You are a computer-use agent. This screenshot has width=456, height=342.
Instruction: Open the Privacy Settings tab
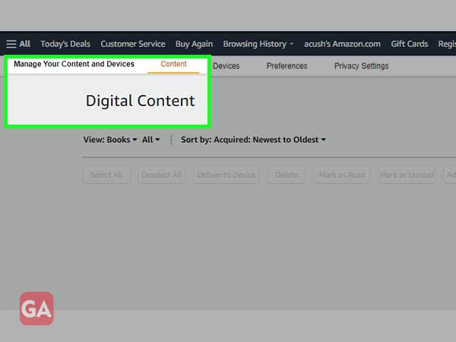point(361,66)
